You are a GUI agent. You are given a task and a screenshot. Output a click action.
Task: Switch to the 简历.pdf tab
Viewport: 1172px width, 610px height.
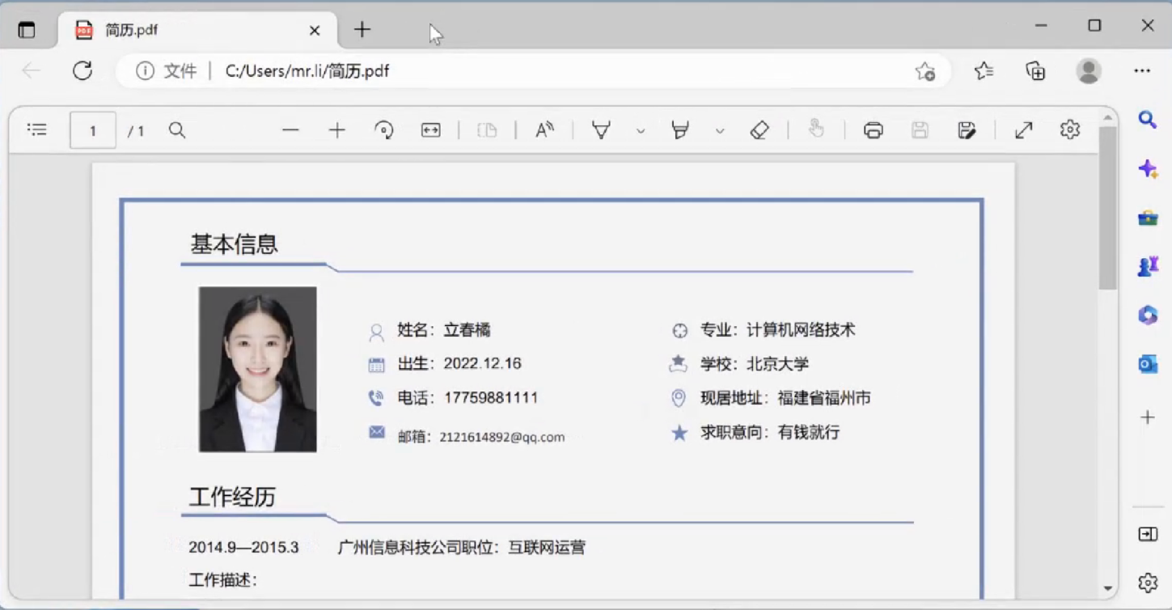pos(197,31)
